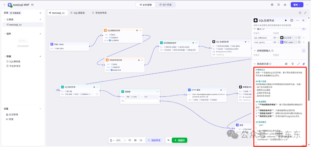Expand the canvas to fullscreen
Image resolution: width=311 pixels, height=147 pixels.
[x=305, y=13]
